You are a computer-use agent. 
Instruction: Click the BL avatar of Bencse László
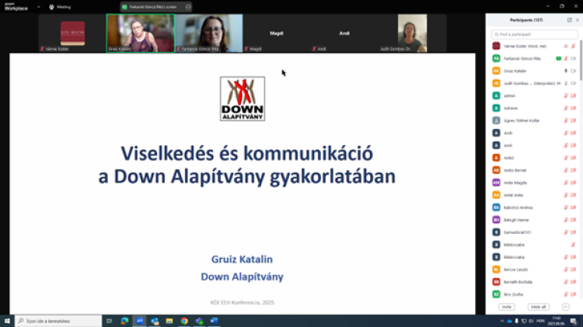pos(496,270)
